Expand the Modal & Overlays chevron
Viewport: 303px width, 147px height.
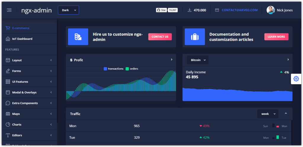pyautogui.click(x=51, y=92)
